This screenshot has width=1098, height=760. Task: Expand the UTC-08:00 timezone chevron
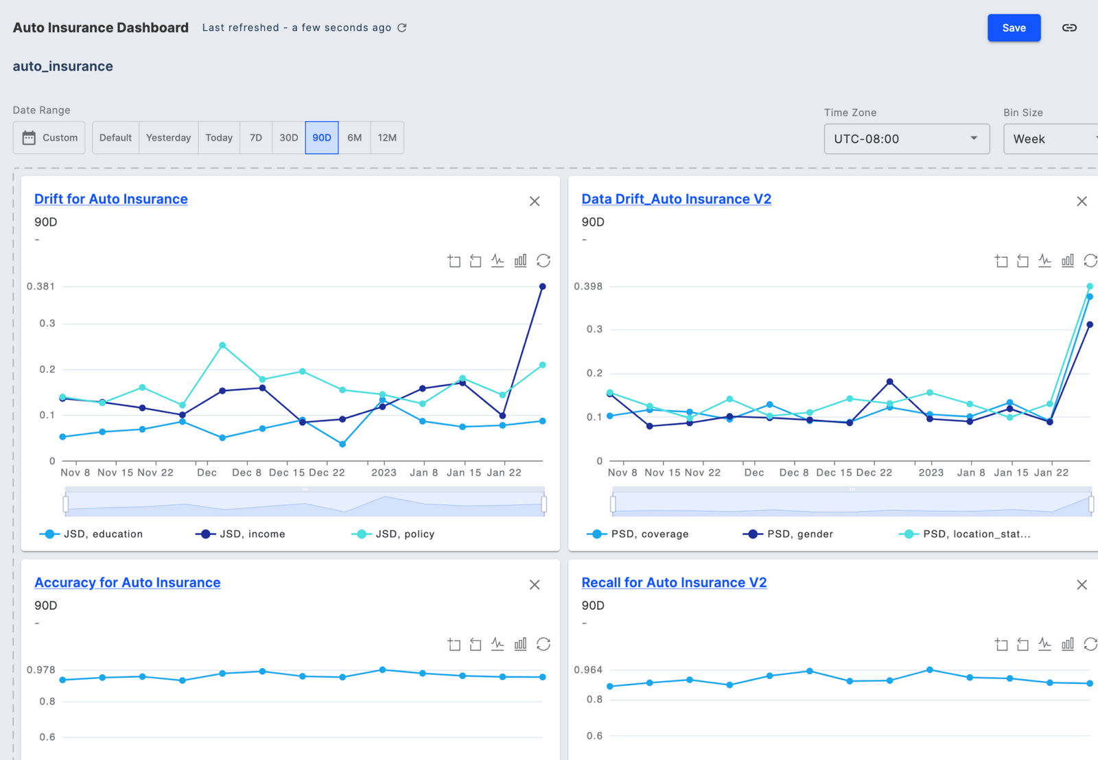click(x=973, y=139)
